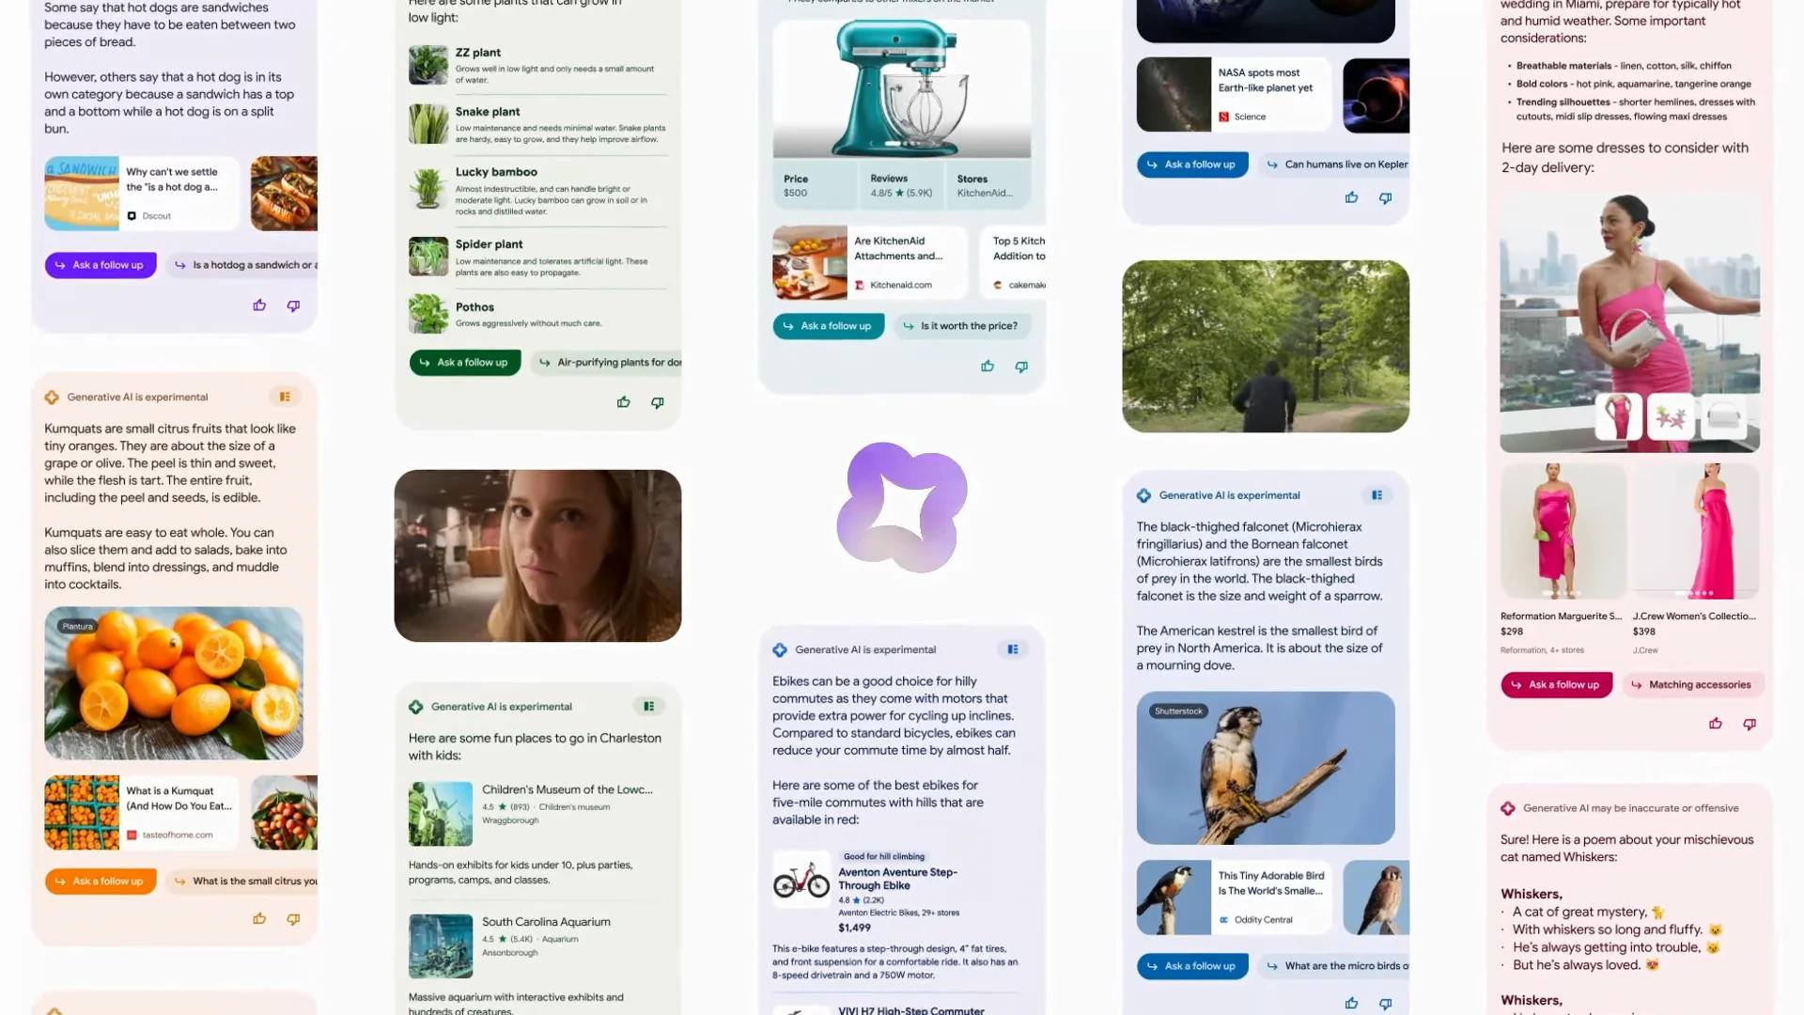The image size is (1804, 1015).
Task: Open the Children's Museum of the Lowcountry listing
Action: coord(566,794)
